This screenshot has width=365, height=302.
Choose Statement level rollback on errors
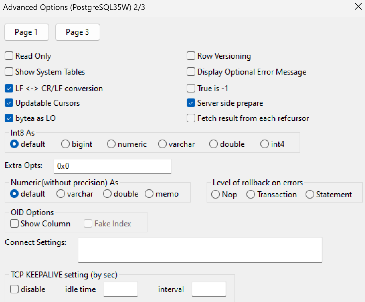click(x=310, y=195)
